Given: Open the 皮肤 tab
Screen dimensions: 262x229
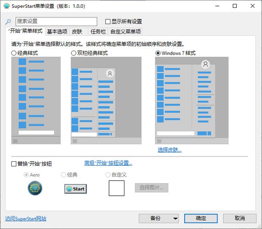Looking at the screenshot, I should (77, 31).
